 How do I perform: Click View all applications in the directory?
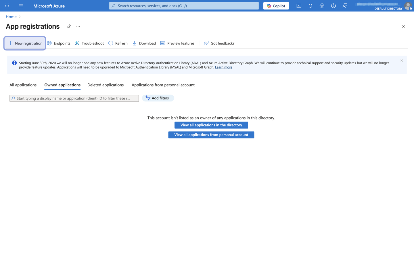[x=211, y=125]
